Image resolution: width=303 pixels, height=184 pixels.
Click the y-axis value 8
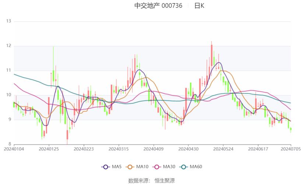click(x=10, y=144)
